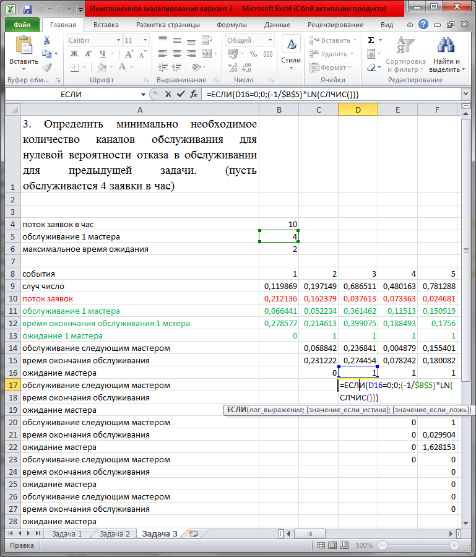
Task: Toggle center horizontal alignment
Action: pyautogui.click(x=177, y=54)
